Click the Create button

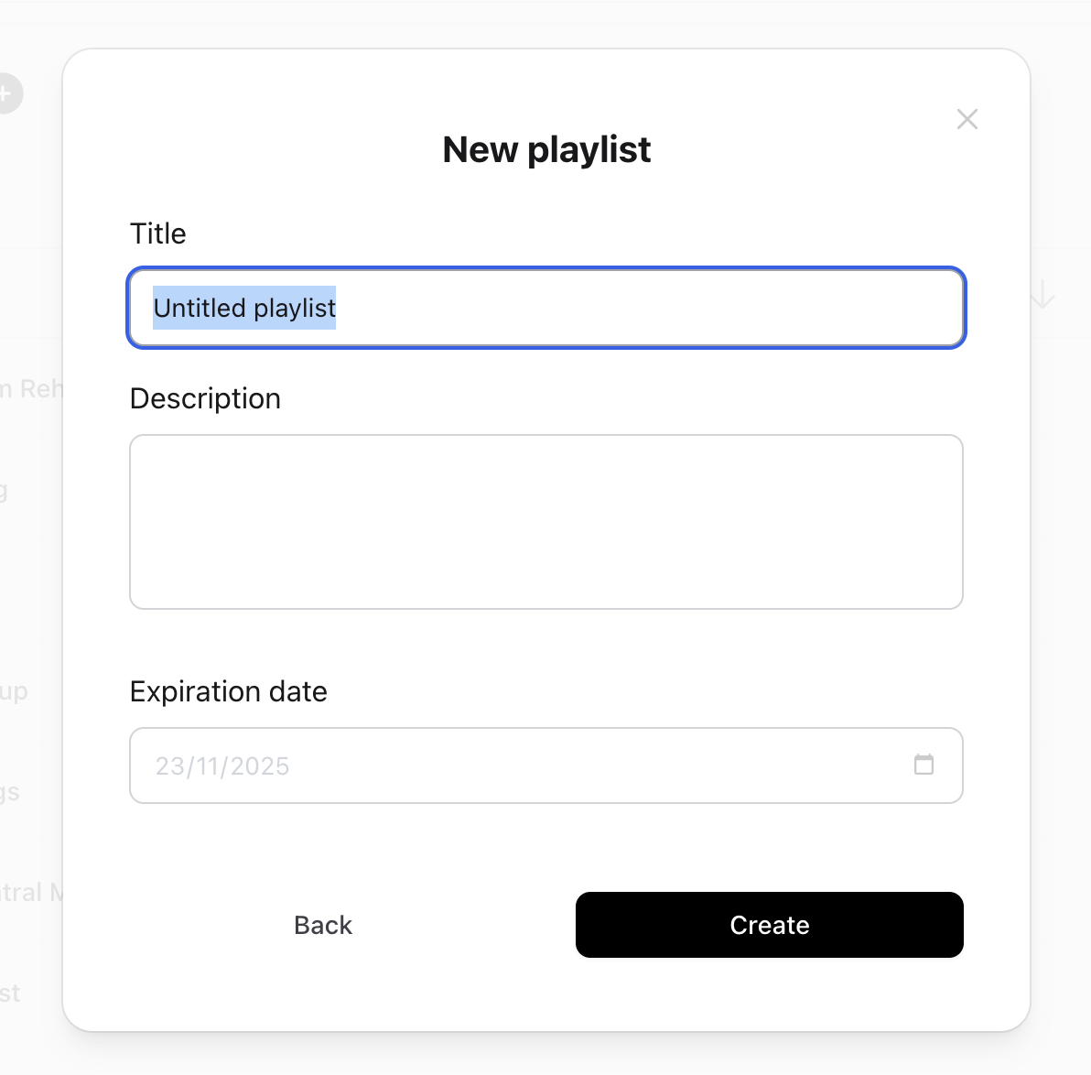click(769, 925)
